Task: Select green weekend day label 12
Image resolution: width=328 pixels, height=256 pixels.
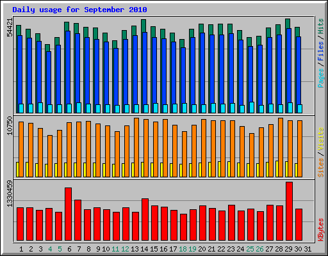Action: pyautogui.click(x=125, y=249)
